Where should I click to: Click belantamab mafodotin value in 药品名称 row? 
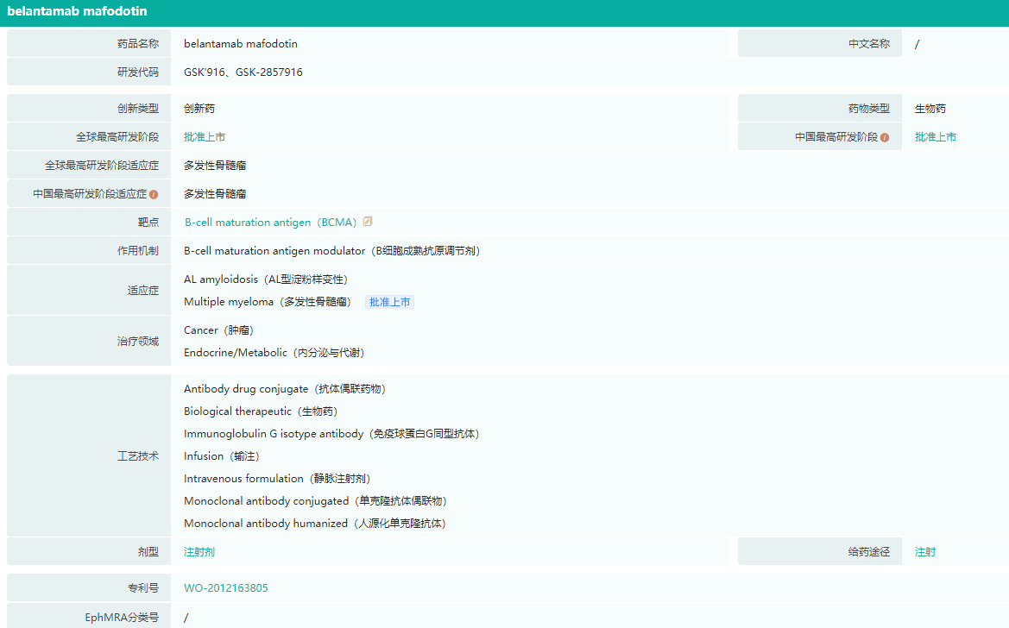[241, 44]
